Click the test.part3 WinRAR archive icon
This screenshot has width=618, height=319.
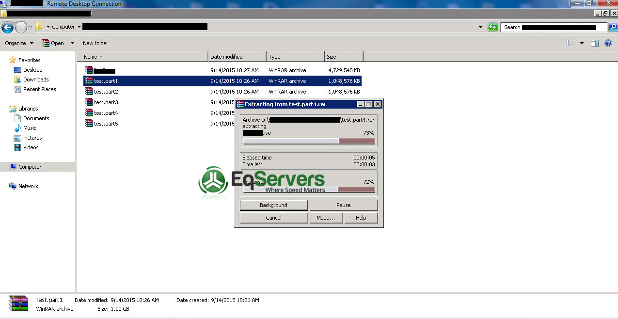click(89, 102)
